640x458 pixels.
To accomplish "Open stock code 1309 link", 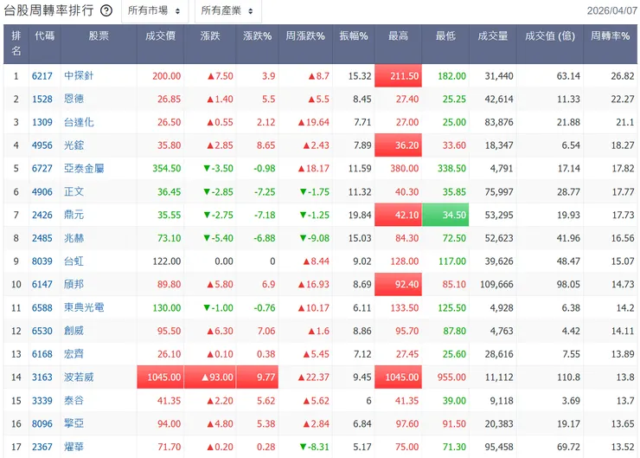I will (42, 122).
